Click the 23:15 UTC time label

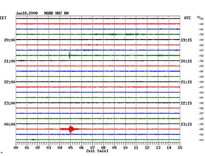(186, 124)
